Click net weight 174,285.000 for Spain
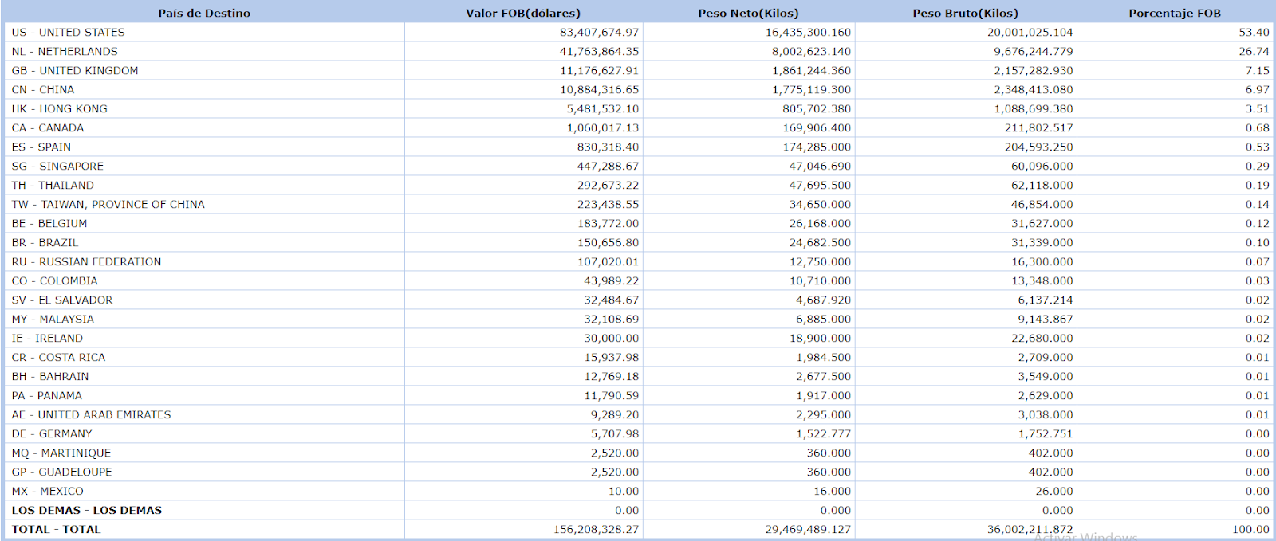 [817, 147]
